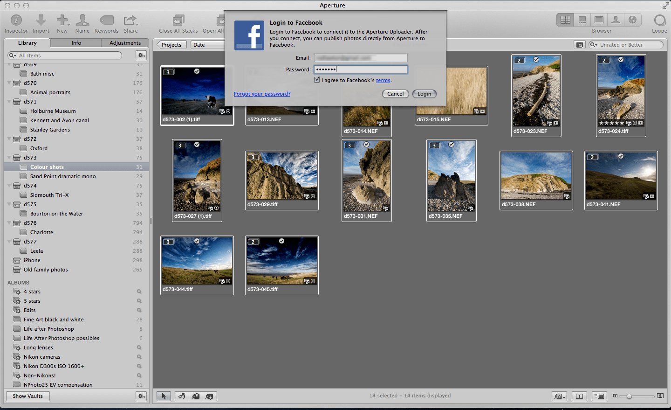Open smart settings for the 4 stars album
The image size is (671, 410).
(139, 292)
